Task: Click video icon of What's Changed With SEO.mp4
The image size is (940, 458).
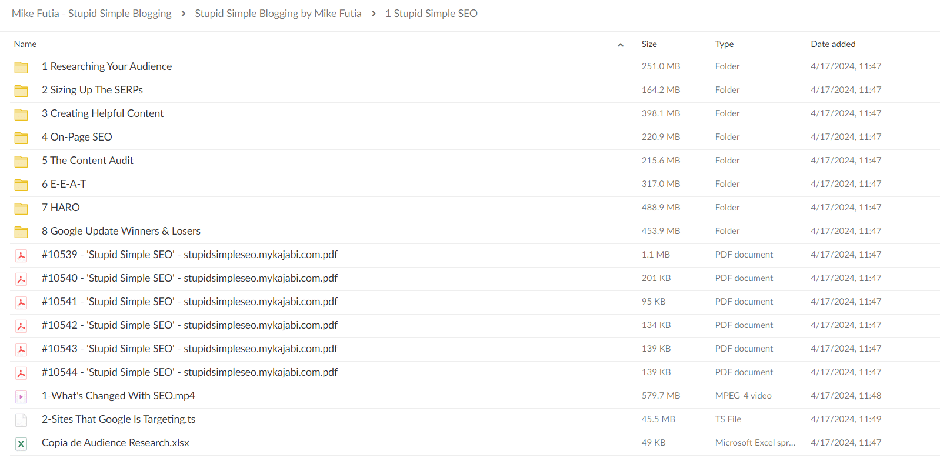Action: pyautogui.click(x=21, y=397)
